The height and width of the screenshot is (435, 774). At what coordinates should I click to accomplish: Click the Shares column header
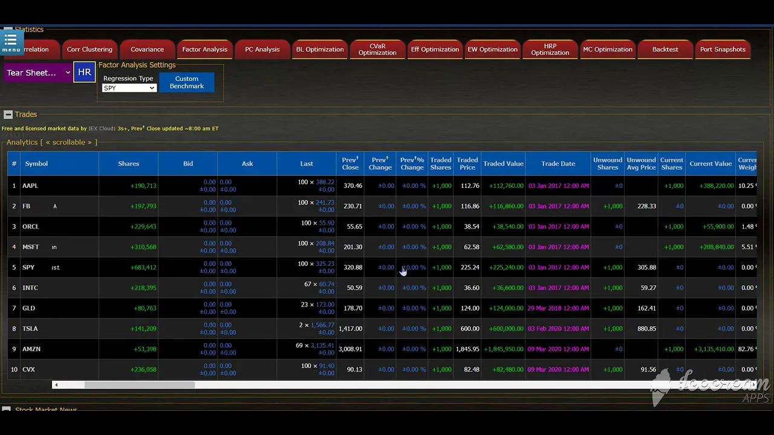[x=128, y=164]
